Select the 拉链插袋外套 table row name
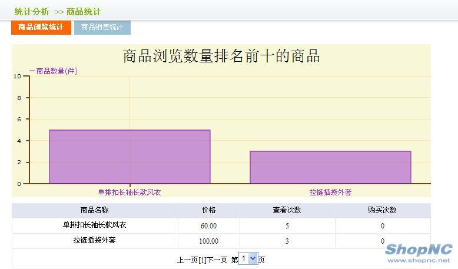 (x=94, y=240)
